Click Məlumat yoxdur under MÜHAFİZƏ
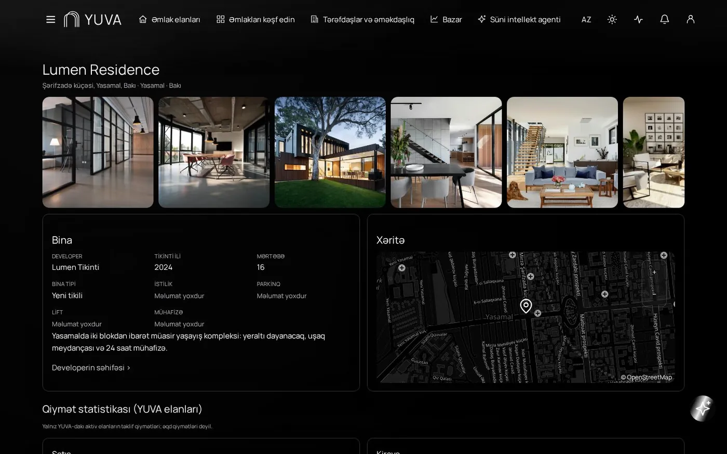Image resolution: width=727 pixels, height=454 pixels. pyautogui.click(x=179, y=324)
